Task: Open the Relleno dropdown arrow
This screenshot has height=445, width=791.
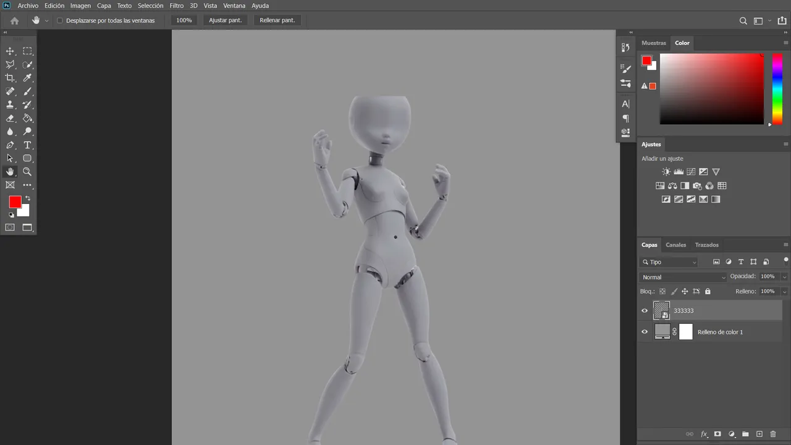Action: (x=784, y=291)
